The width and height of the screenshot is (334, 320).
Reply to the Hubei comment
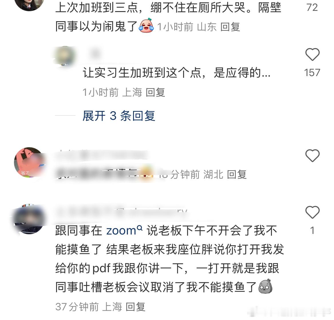[x=237, y=174]
